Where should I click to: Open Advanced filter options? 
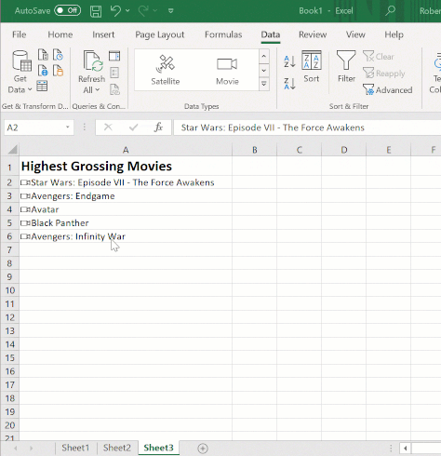click(388, 90)
